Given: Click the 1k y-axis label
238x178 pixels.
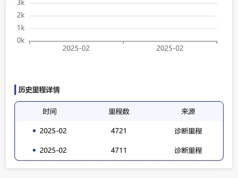Looking at the screenshot, I should pyautogui.click(x=21, y=28).
